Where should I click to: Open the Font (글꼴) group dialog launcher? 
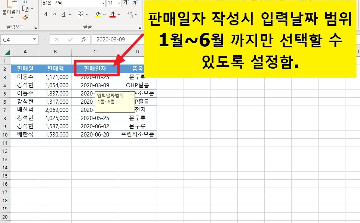[x=139, y=27]
